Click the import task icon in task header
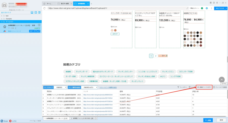228x123 pixels. (x=32, y=12)
